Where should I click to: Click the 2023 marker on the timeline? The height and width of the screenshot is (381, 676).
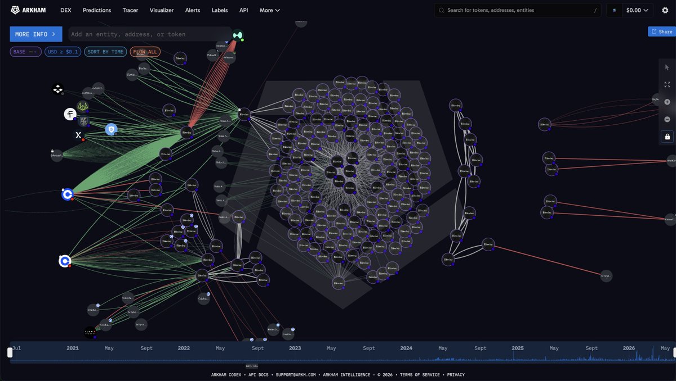pyautogui.click(x=295, y=348)
